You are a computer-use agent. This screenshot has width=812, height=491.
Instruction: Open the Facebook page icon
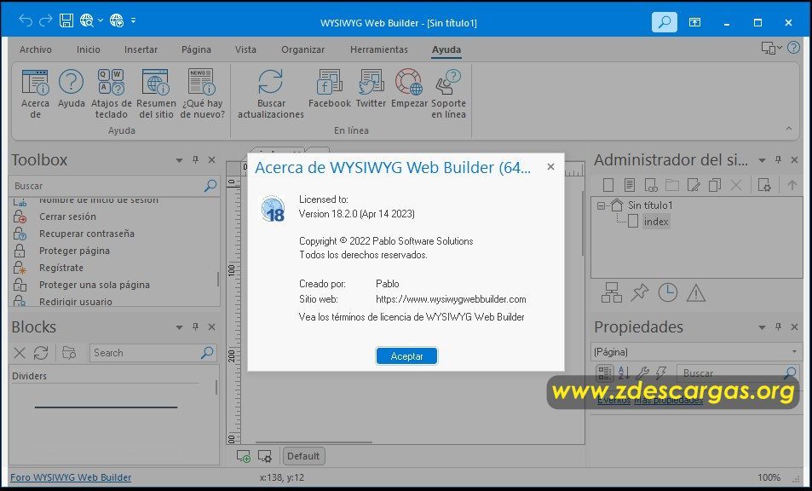click(x=330, y=83)
